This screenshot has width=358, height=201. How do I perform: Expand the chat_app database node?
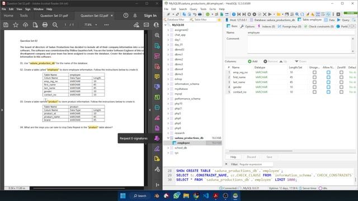pyautogui.click(x=168, y=35)
